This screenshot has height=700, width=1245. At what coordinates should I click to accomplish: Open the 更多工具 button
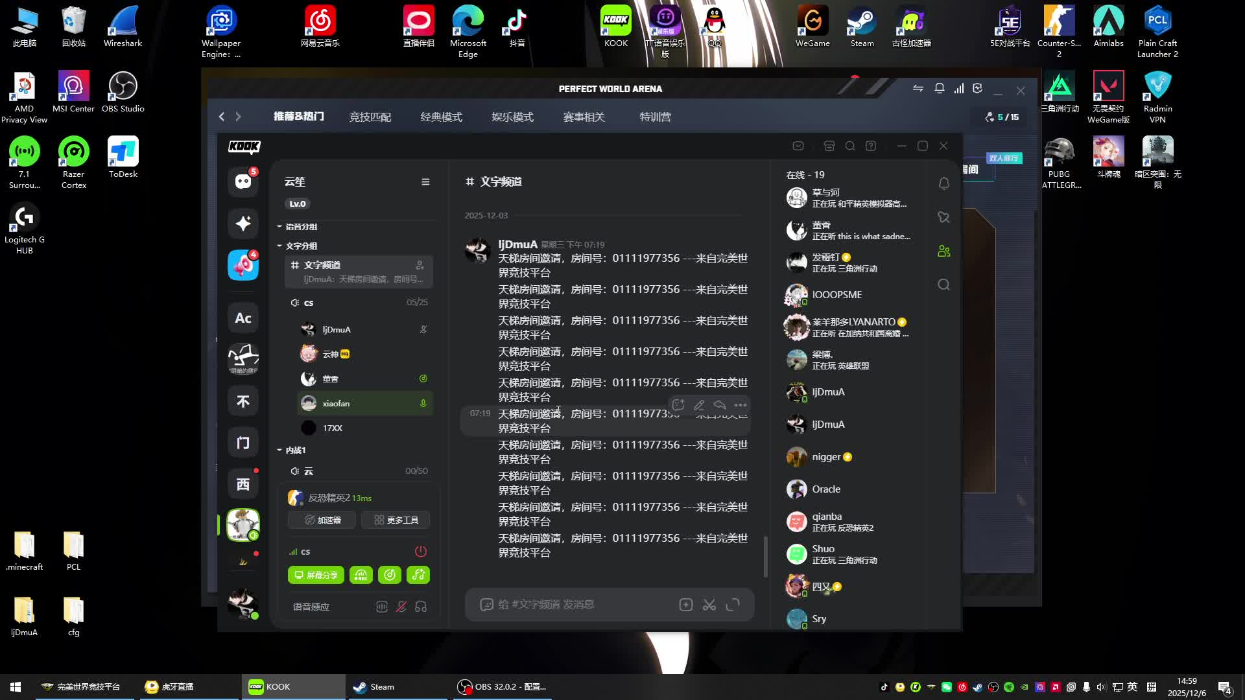point(396,520)
